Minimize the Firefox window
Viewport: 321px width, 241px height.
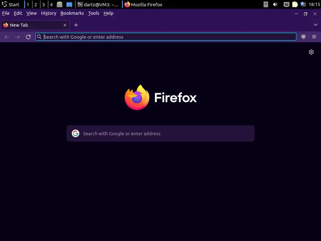pos(296,14)
